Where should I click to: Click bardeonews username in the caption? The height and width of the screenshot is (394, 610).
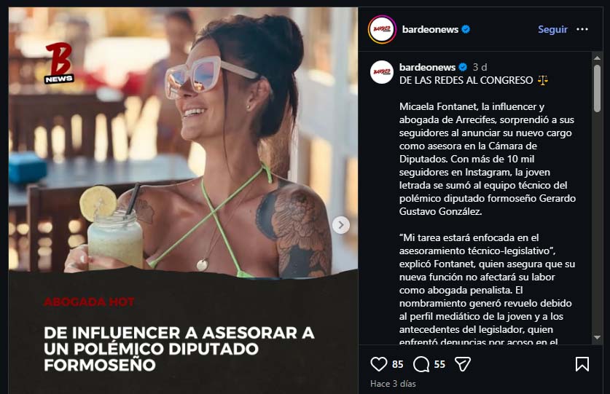427,67
